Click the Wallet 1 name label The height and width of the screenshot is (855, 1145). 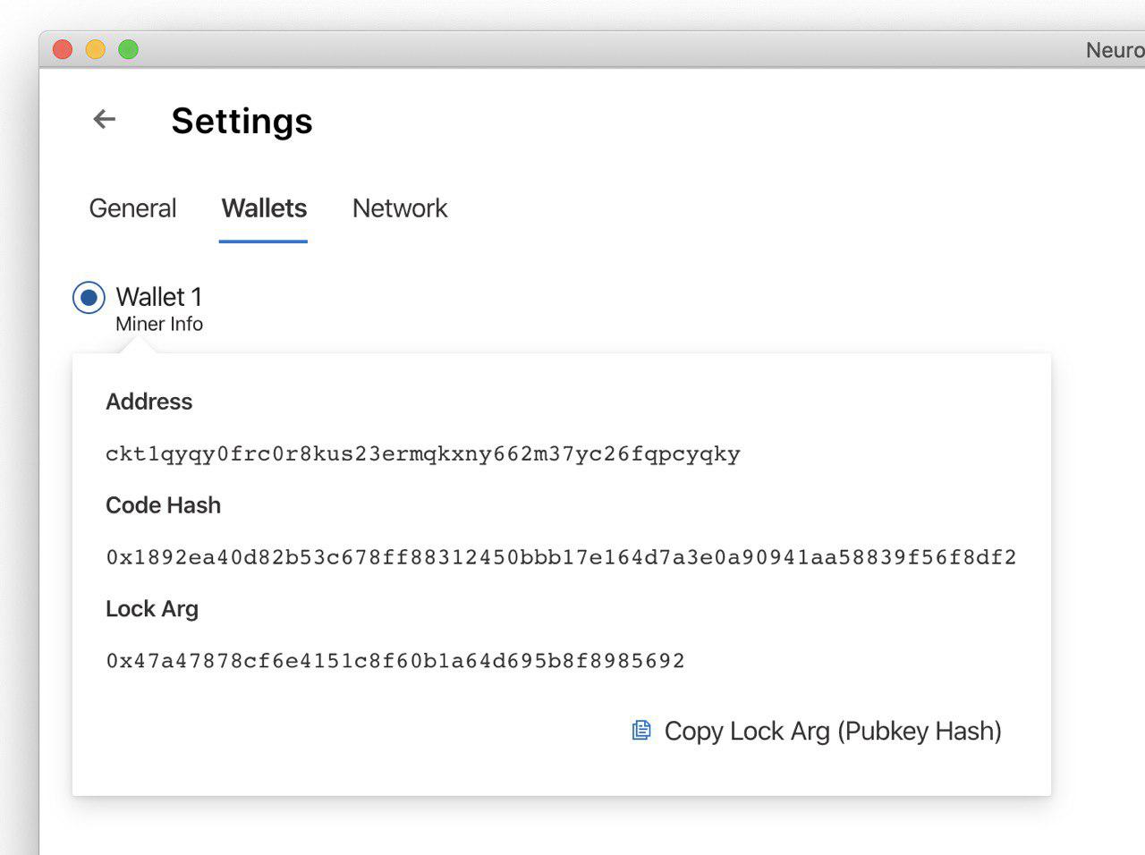[x=159, y=296]
